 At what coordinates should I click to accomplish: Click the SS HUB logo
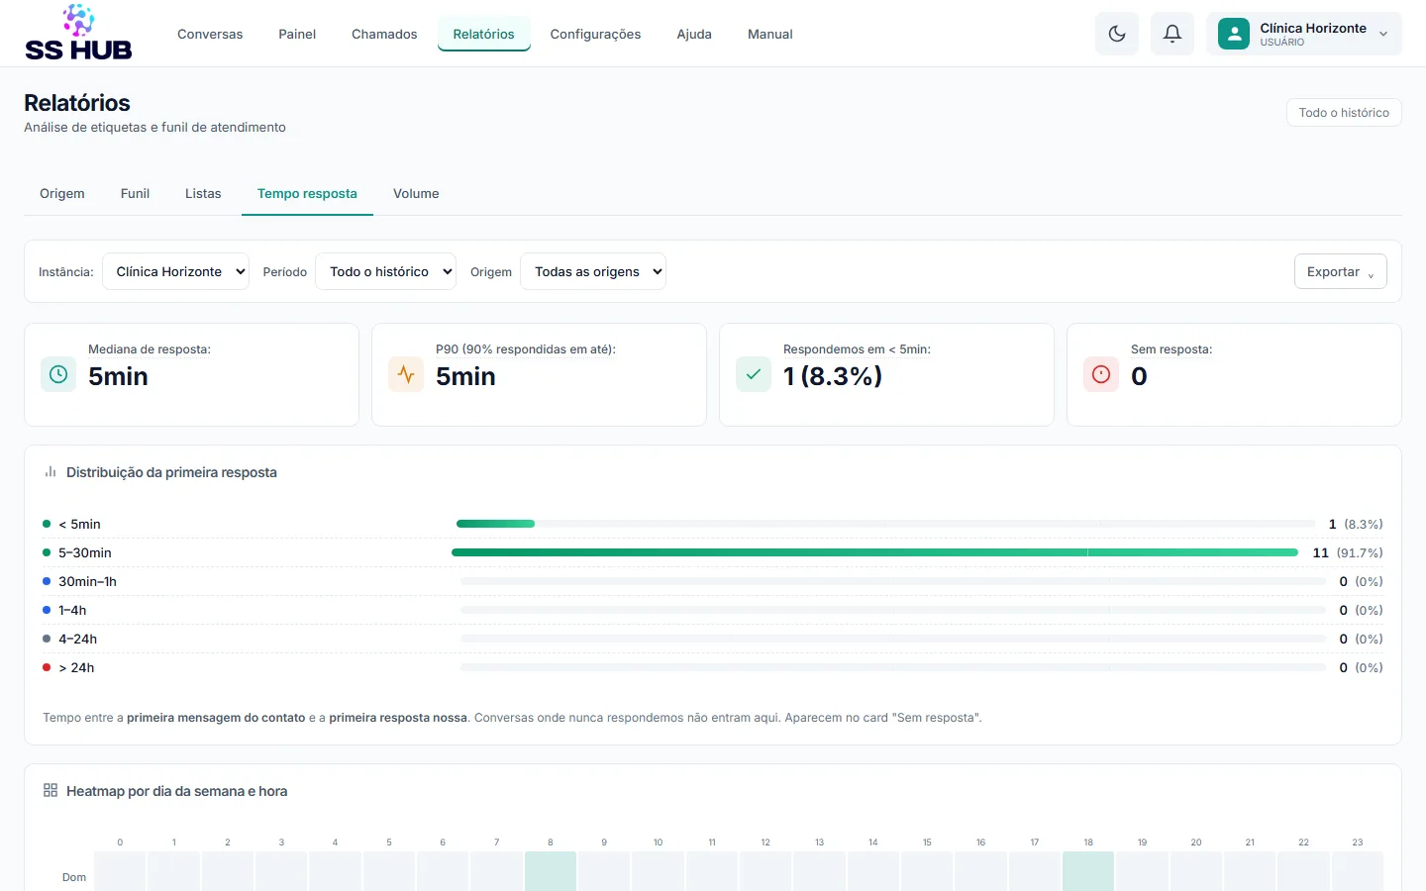click(78, 34)
